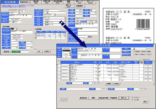Click scroll-down arrow of sales slip table
The height and width of the screenshot is (109, 156).
[154, 84]
